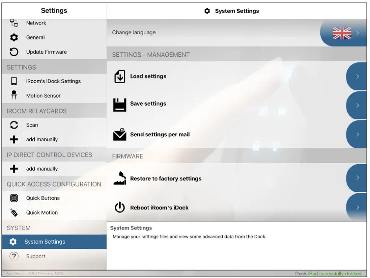
Task: Expand the Load settings entry
Action: coord(357,76)
